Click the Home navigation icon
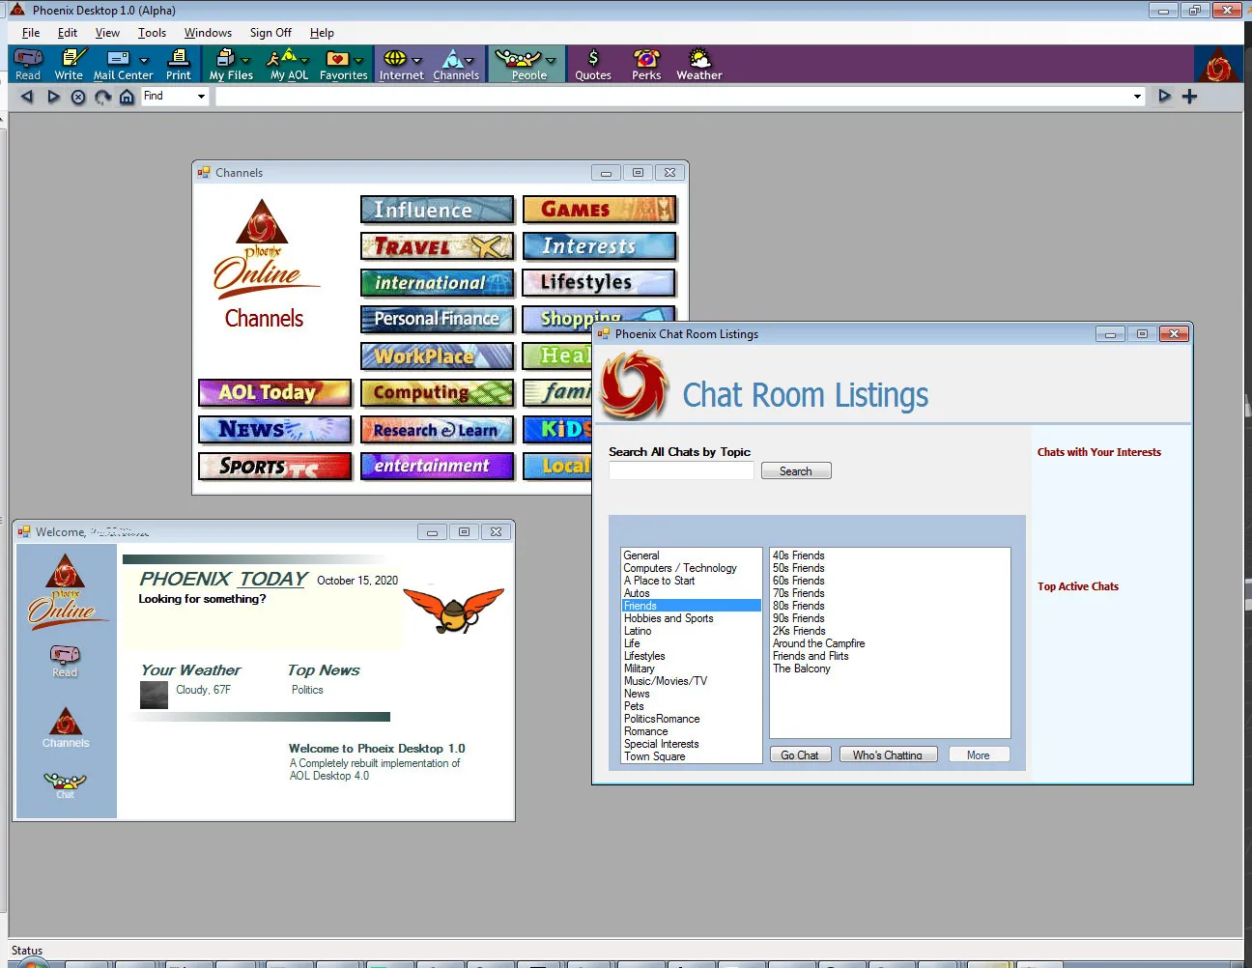 pyautogui.click(x=127, y=96)
